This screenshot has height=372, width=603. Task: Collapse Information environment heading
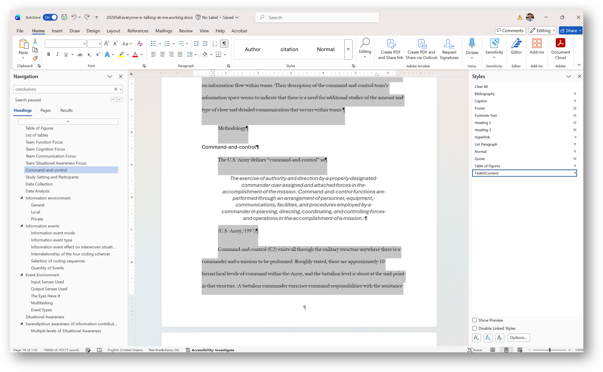coord(22,198)
